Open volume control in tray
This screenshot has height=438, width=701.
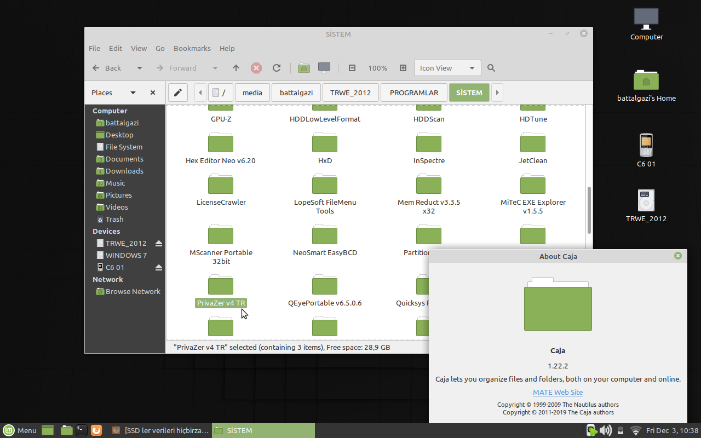point(606,430)
